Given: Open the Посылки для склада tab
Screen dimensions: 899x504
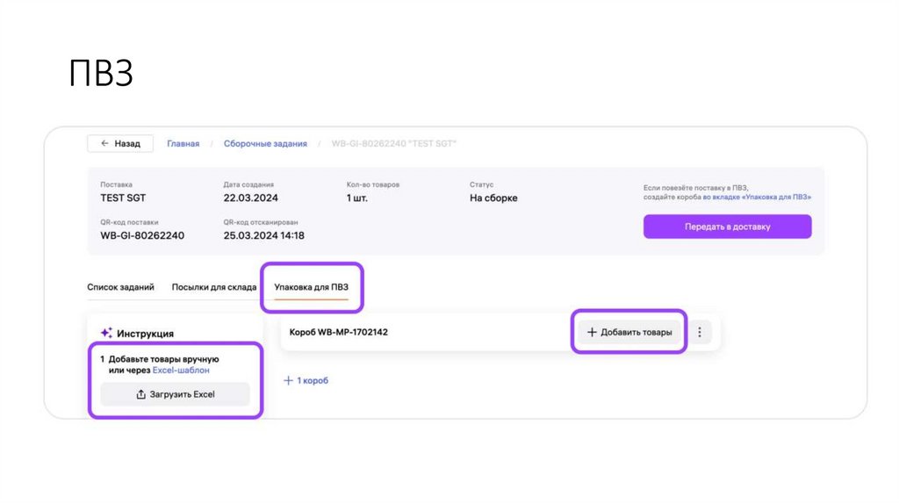Looking at the screenshot, I should 214,287.
